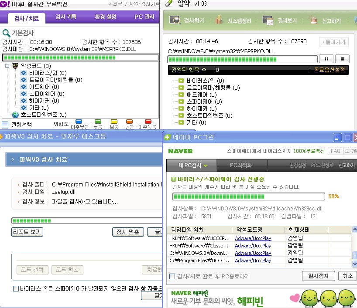Open 종료옵션설정 in 알약 window

click(x=329, y=70)
